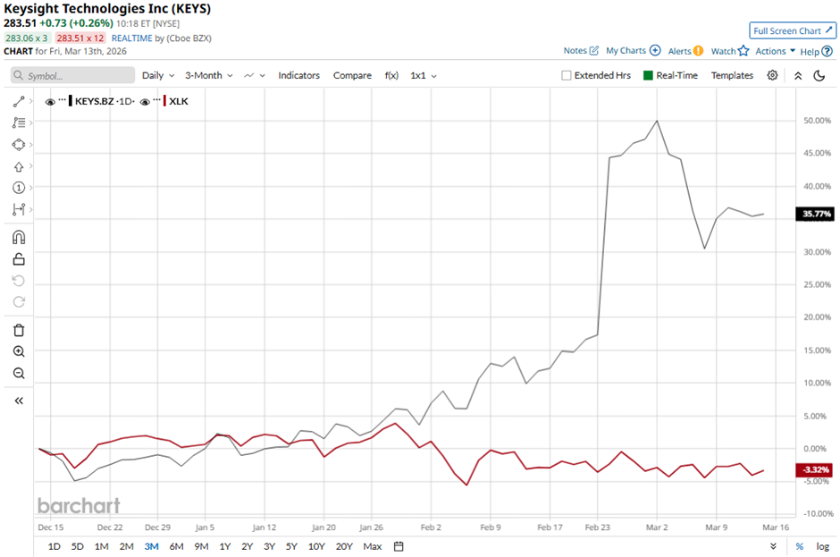840x557 pixels.
Task: Choose the arrow marker tool
Action: tap(19, 166)
